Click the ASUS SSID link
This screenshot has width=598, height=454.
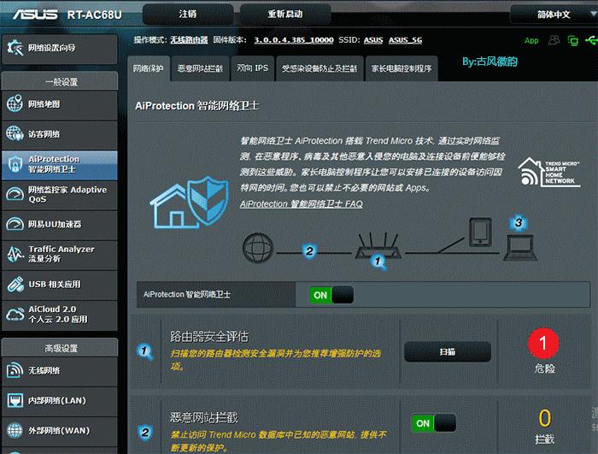[x=373, y=40]
